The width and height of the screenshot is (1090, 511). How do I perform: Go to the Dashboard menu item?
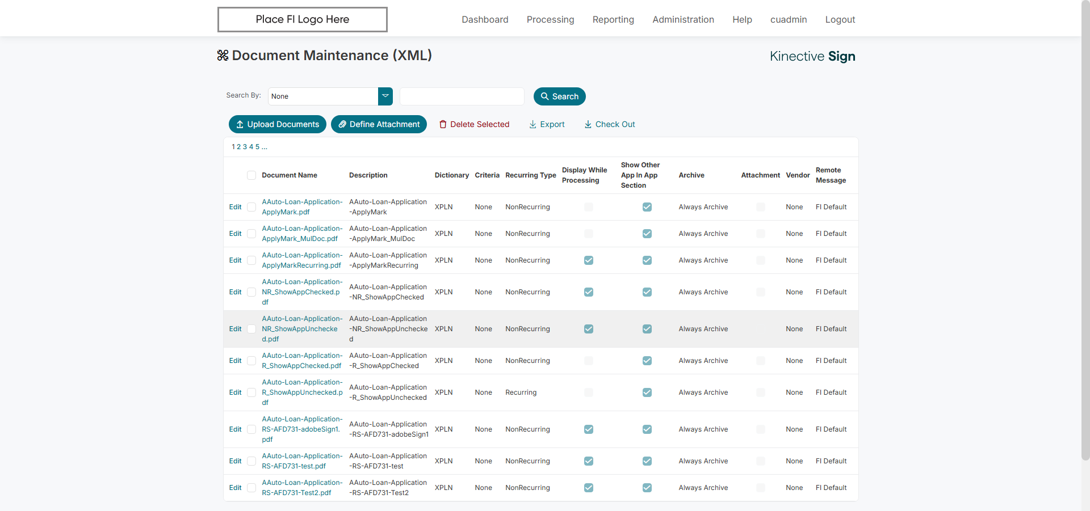click(x=485, y=19)
